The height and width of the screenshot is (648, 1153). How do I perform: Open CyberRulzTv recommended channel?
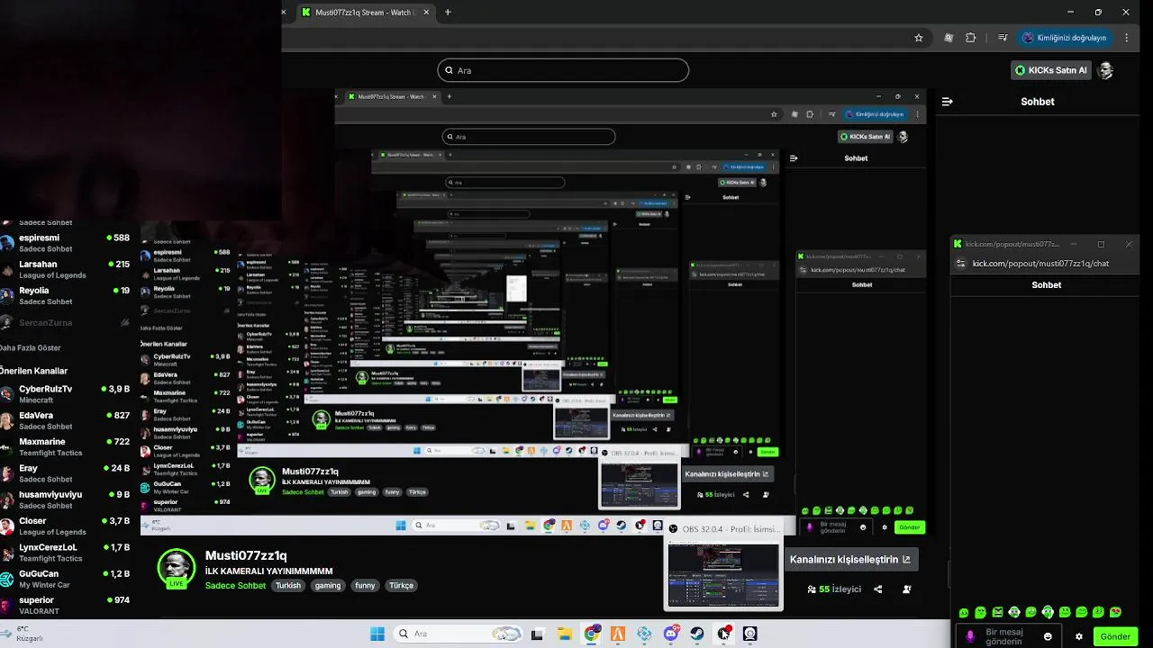[65, 394]
